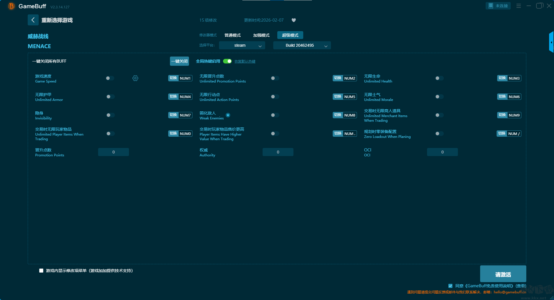
Task: Check the in-game trainer menu checkbox
Action: [x=41, y=271]
